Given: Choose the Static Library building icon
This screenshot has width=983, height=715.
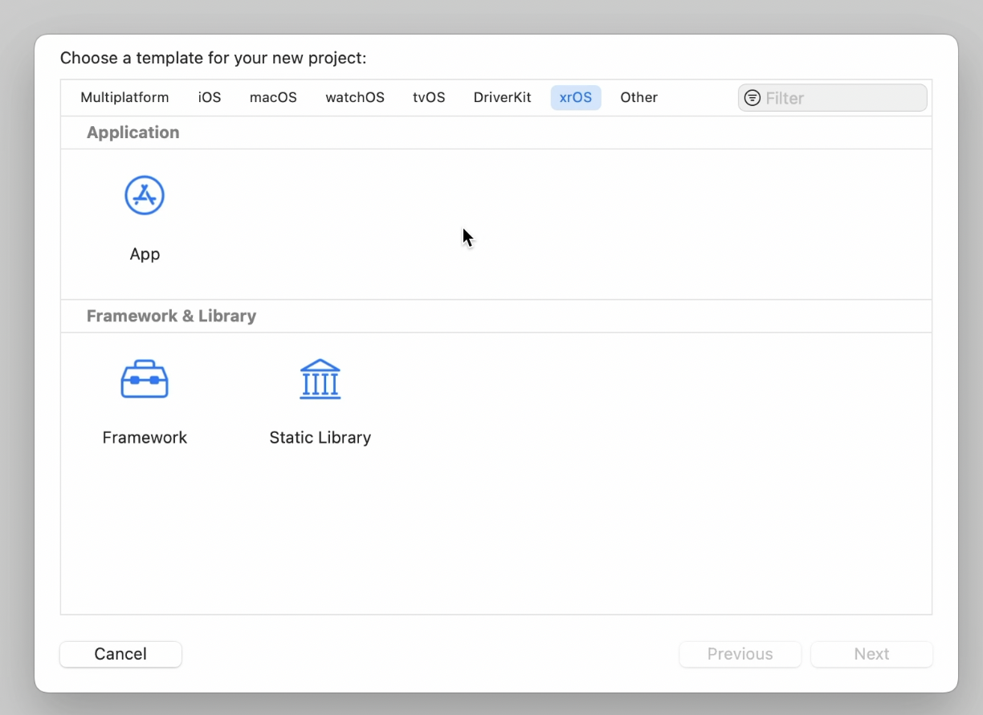Looking at the screenshot, I should point(320,379).
